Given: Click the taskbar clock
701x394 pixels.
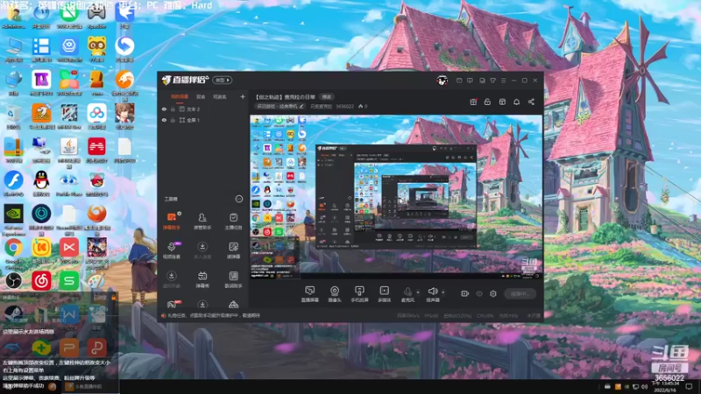Looking at the screenshot, I should 665,387.
